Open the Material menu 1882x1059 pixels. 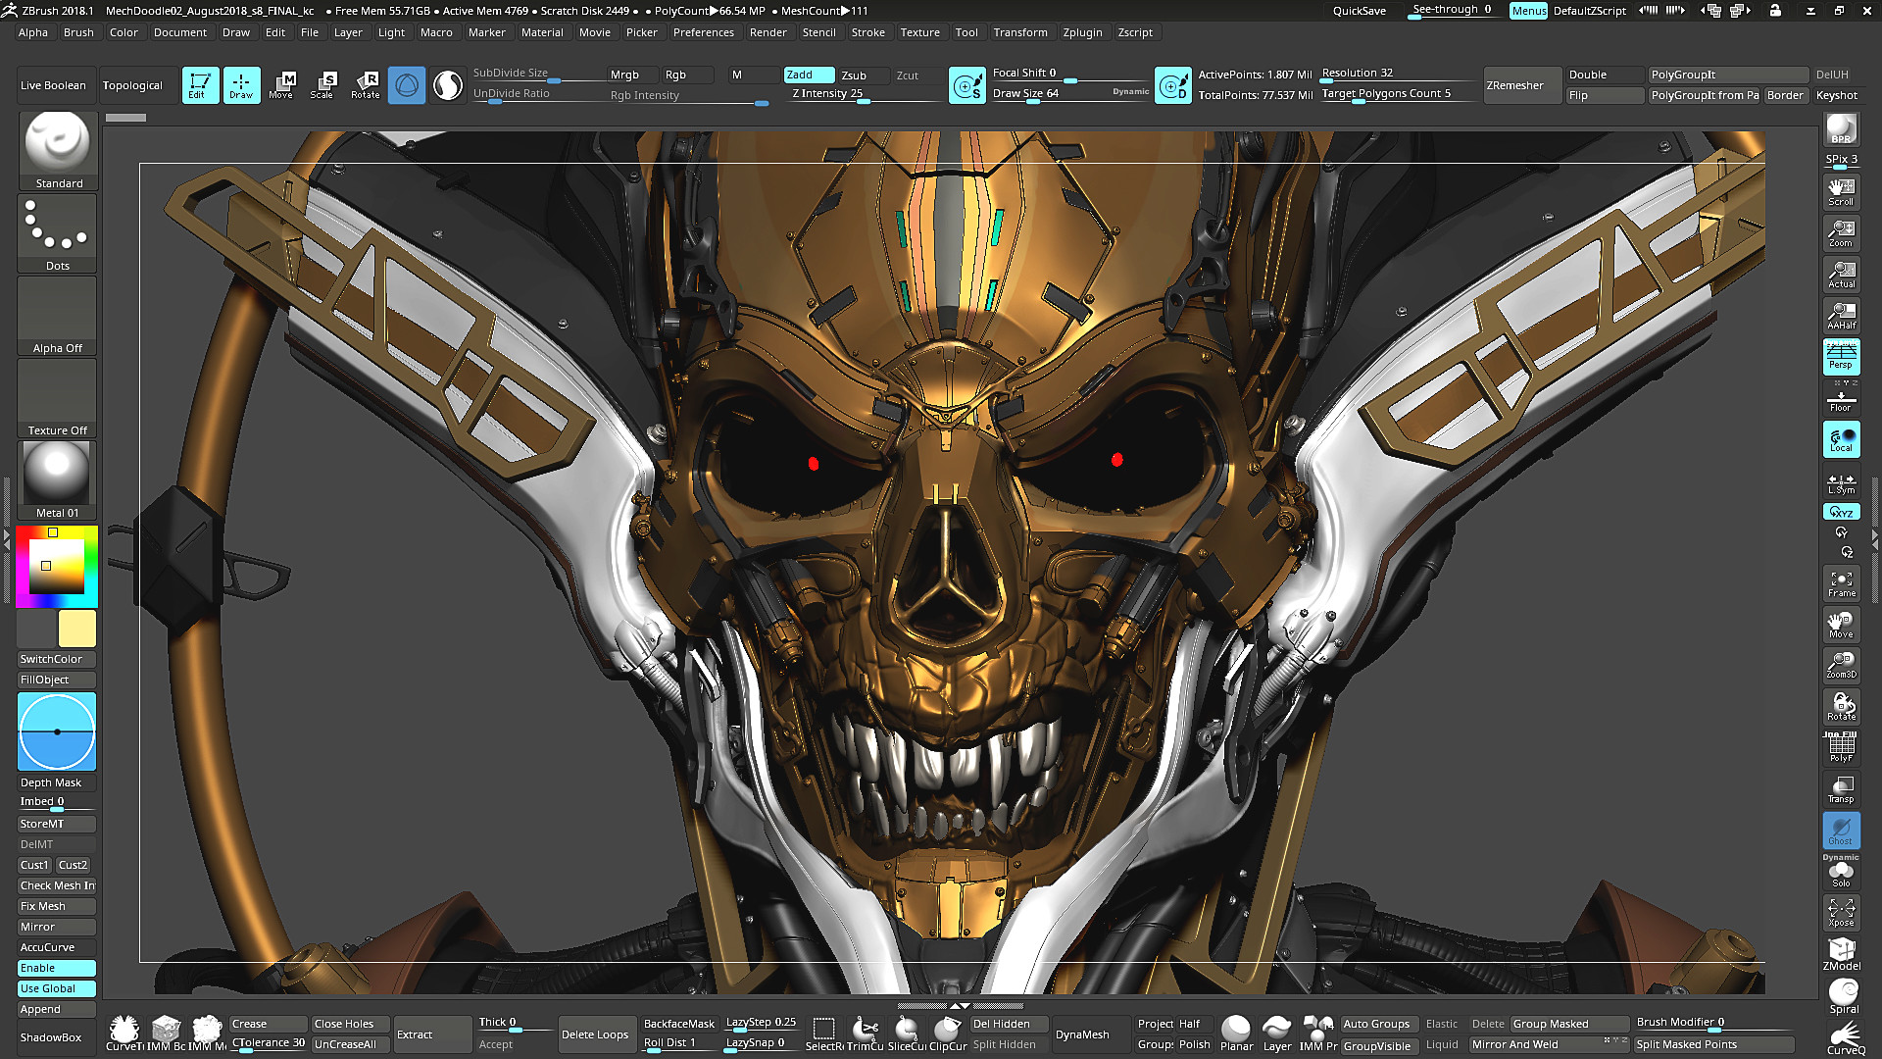coord(542,32)
